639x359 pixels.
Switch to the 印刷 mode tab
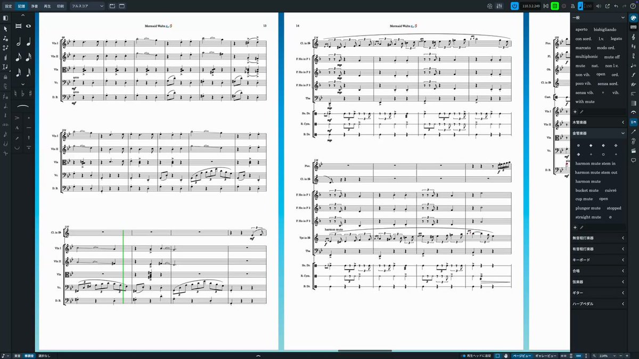pos(60,6)
